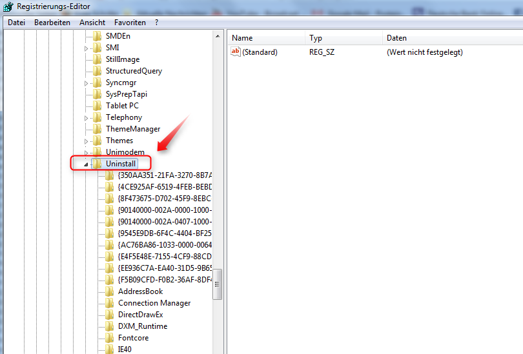Sort by the Daten column header

[x=453, y=38]
